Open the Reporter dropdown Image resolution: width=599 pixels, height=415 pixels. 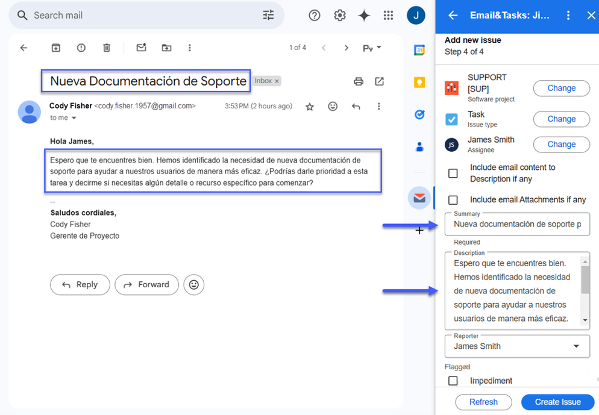click(x=576, y=346)
